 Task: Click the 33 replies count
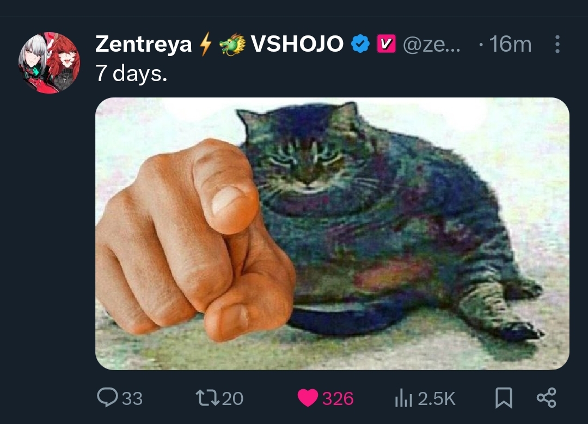click(x=132, y=398)
